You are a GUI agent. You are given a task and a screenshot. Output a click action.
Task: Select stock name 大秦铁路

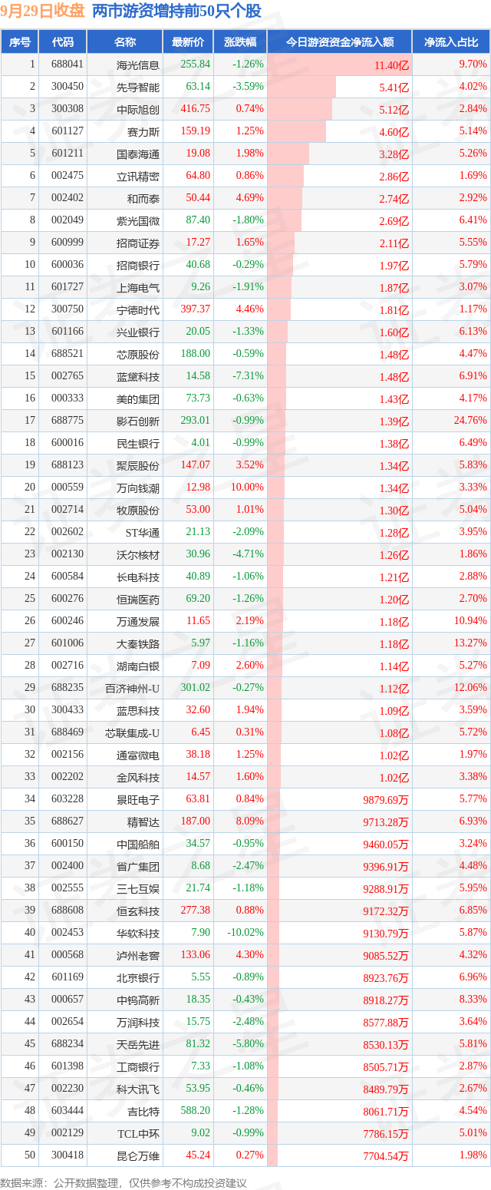[138, 643]
